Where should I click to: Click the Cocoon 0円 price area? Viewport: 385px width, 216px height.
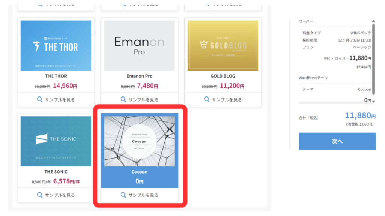[139, 181]
